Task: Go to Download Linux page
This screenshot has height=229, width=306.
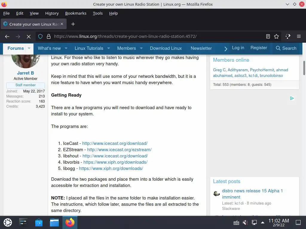Action: point(166,48)
